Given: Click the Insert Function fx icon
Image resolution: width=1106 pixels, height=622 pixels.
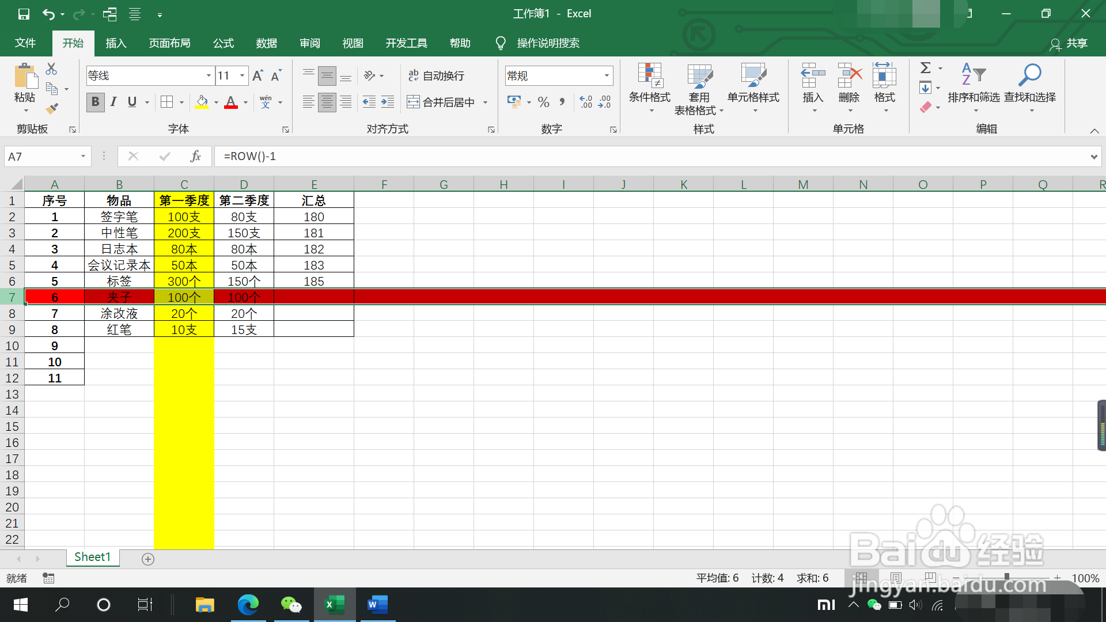Looking at the screenshot, I should pos(195,156).
